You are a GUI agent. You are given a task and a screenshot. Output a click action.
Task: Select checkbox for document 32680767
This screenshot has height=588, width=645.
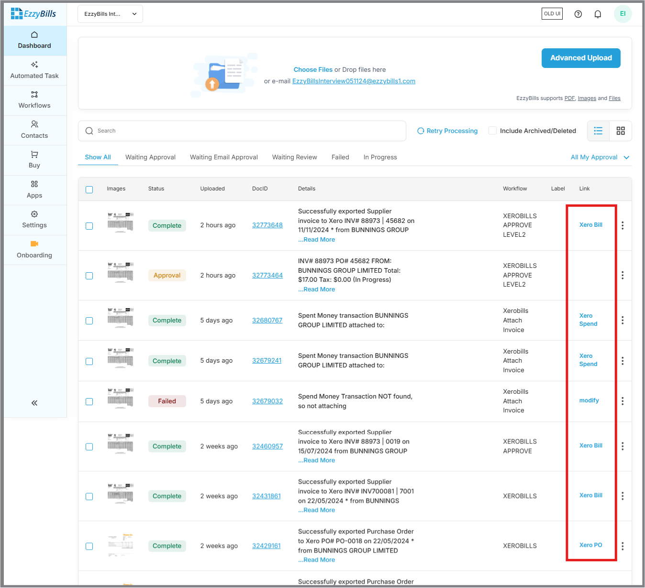[89, 321]
